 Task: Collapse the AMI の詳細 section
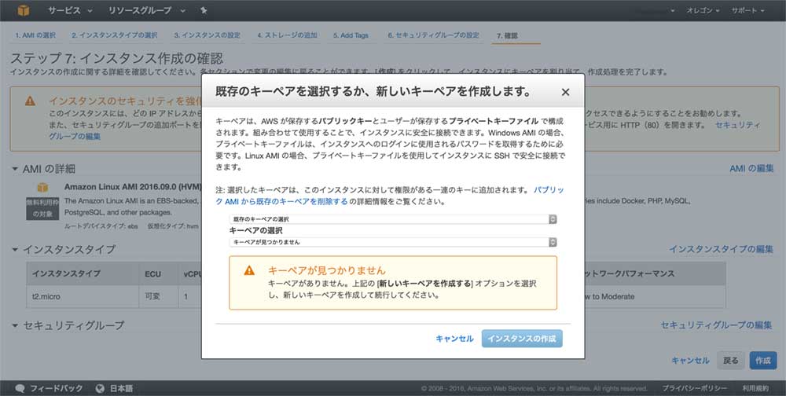(15, 169)
